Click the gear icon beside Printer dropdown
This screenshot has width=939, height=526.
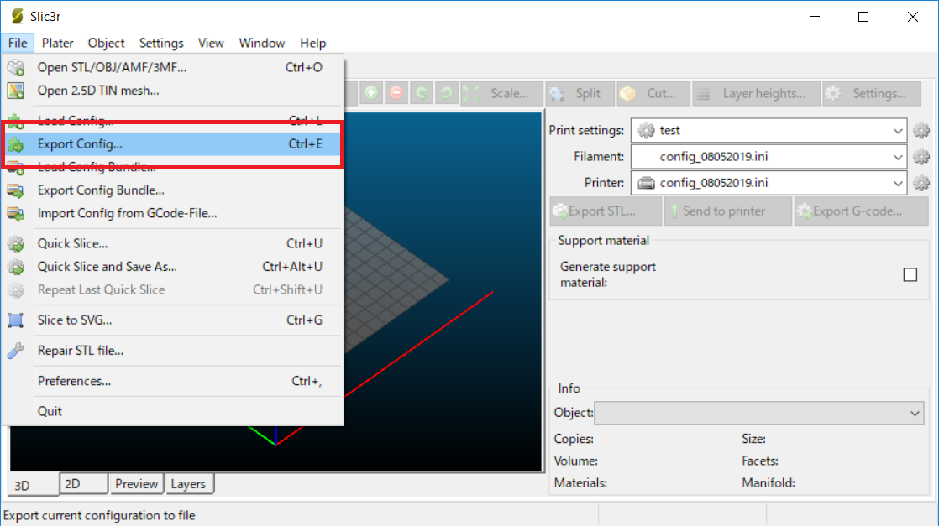[921, 183]
